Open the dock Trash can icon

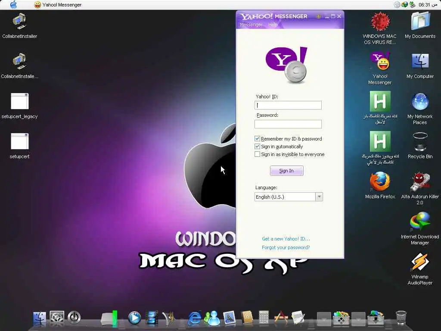[401, 318]
